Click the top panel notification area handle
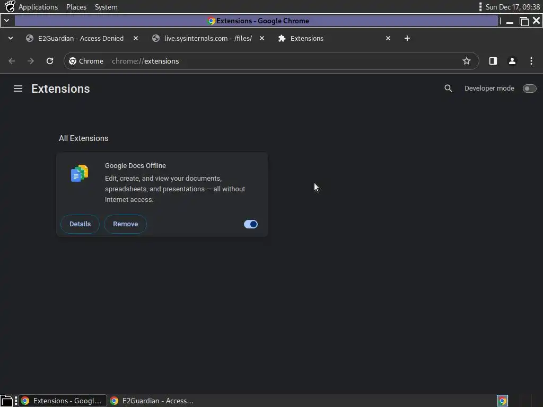Viewport: 543px width, 407px height. 480,7
